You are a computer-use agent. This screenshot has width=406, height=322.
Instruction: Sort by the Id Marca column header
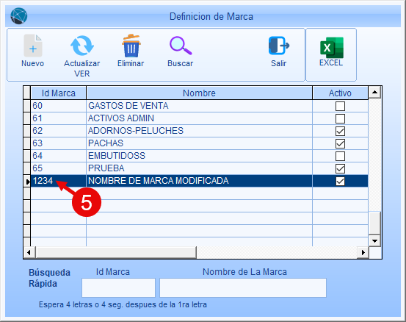[x=59, y=93]
